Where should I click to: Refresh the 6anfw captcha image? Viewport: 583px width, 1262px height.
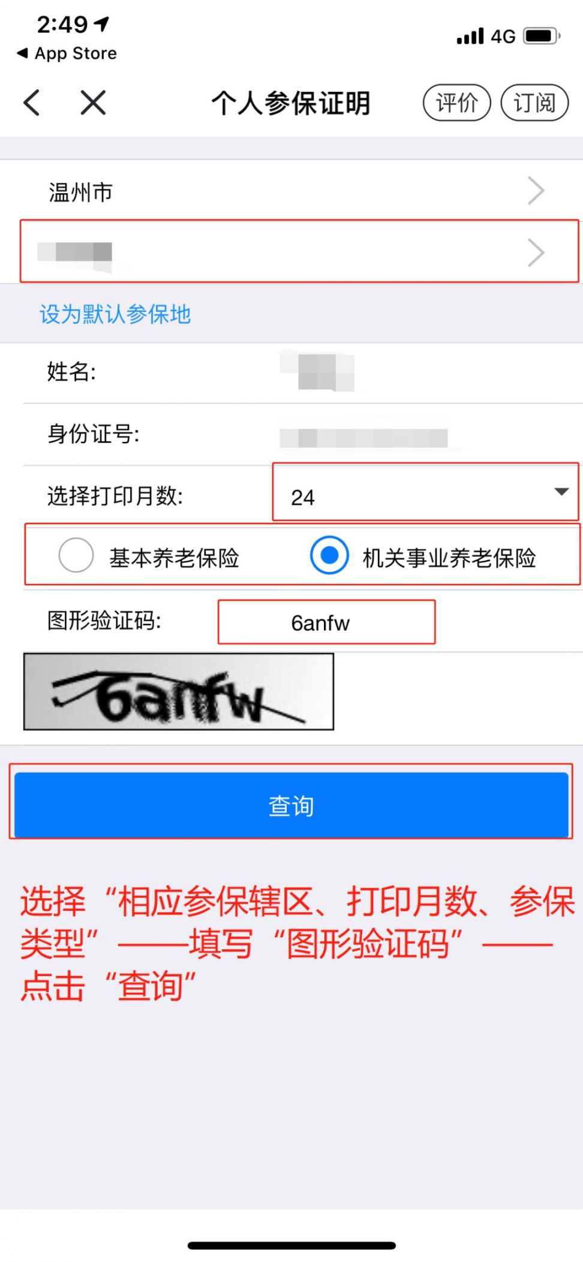(x=179, y=691)
